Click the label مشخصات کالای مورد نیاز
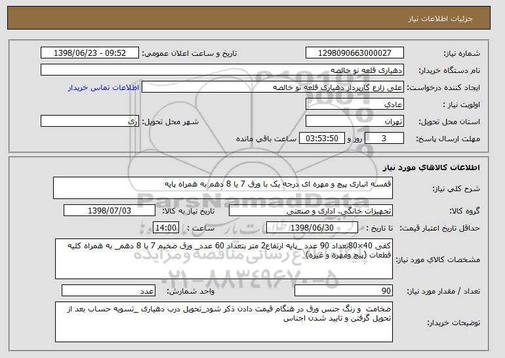This screenshot has height=358, width=505. [437, 259]
